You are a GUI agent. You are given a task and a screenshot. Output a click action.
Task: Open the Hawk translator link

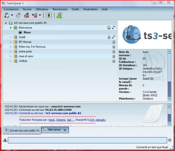click(x=52, y=120)
